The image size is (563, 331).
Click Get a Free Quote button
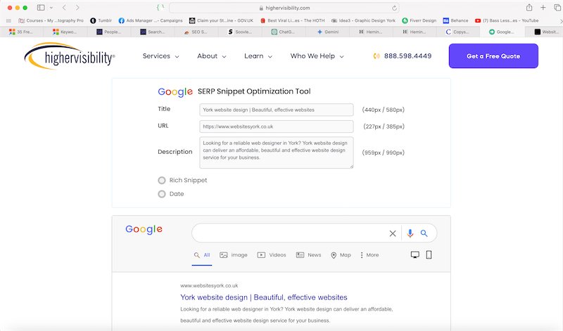pos(493,56)
